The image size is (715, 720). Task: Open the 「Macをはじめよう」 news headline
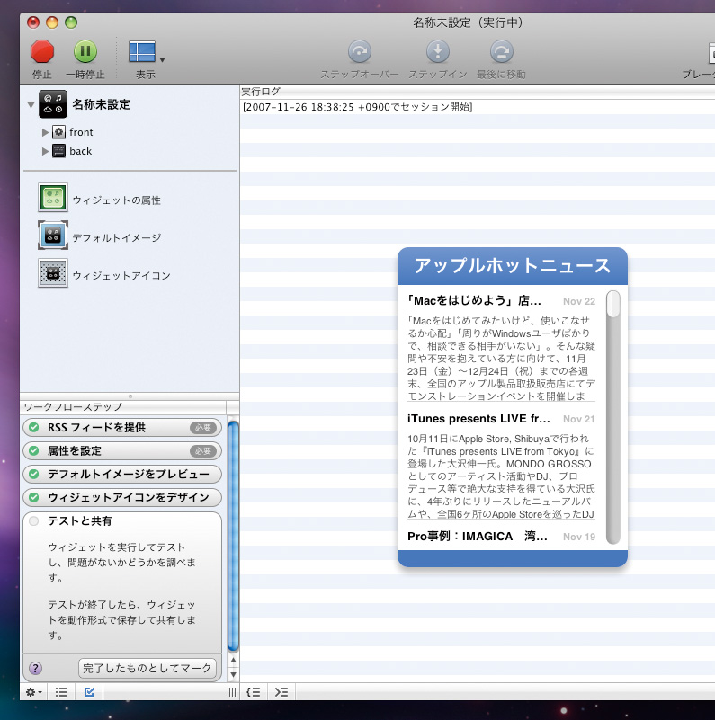(474, 301)
